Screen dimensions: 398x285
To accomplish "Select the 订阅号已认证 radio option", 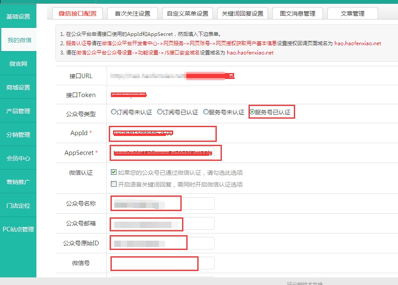I will 160,112.
